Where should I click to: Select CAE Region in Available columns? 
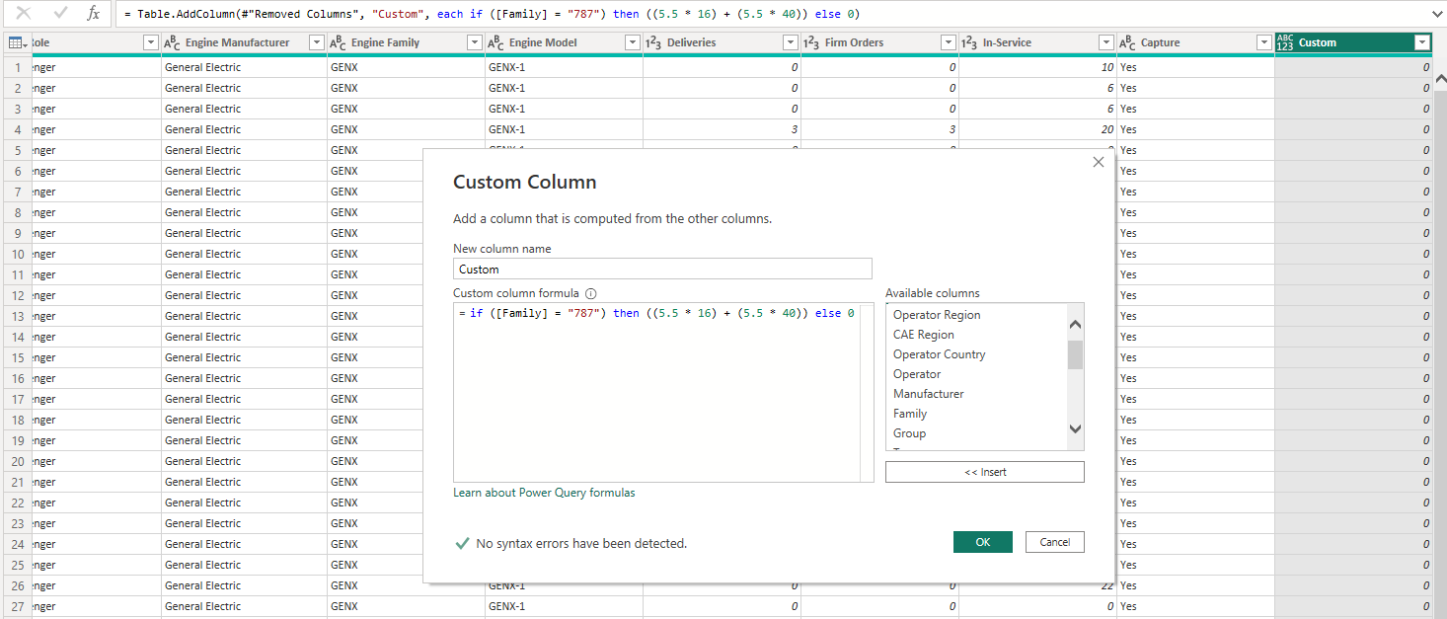923,335
